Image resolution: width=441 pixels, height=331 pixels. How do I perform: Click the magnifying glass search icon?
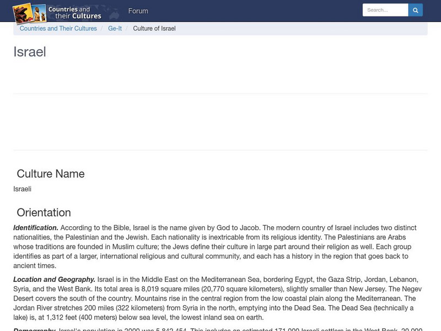[416, 9]
